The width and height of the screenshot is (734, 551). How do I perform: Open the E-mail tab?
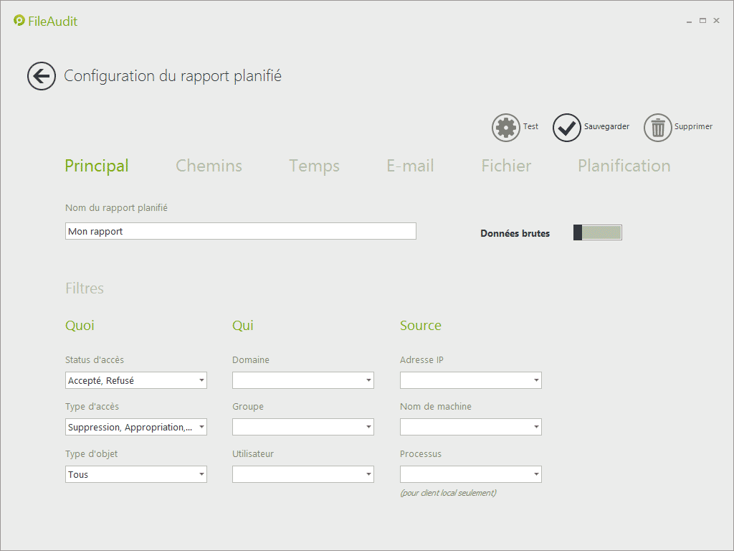(x=410, y=166)
